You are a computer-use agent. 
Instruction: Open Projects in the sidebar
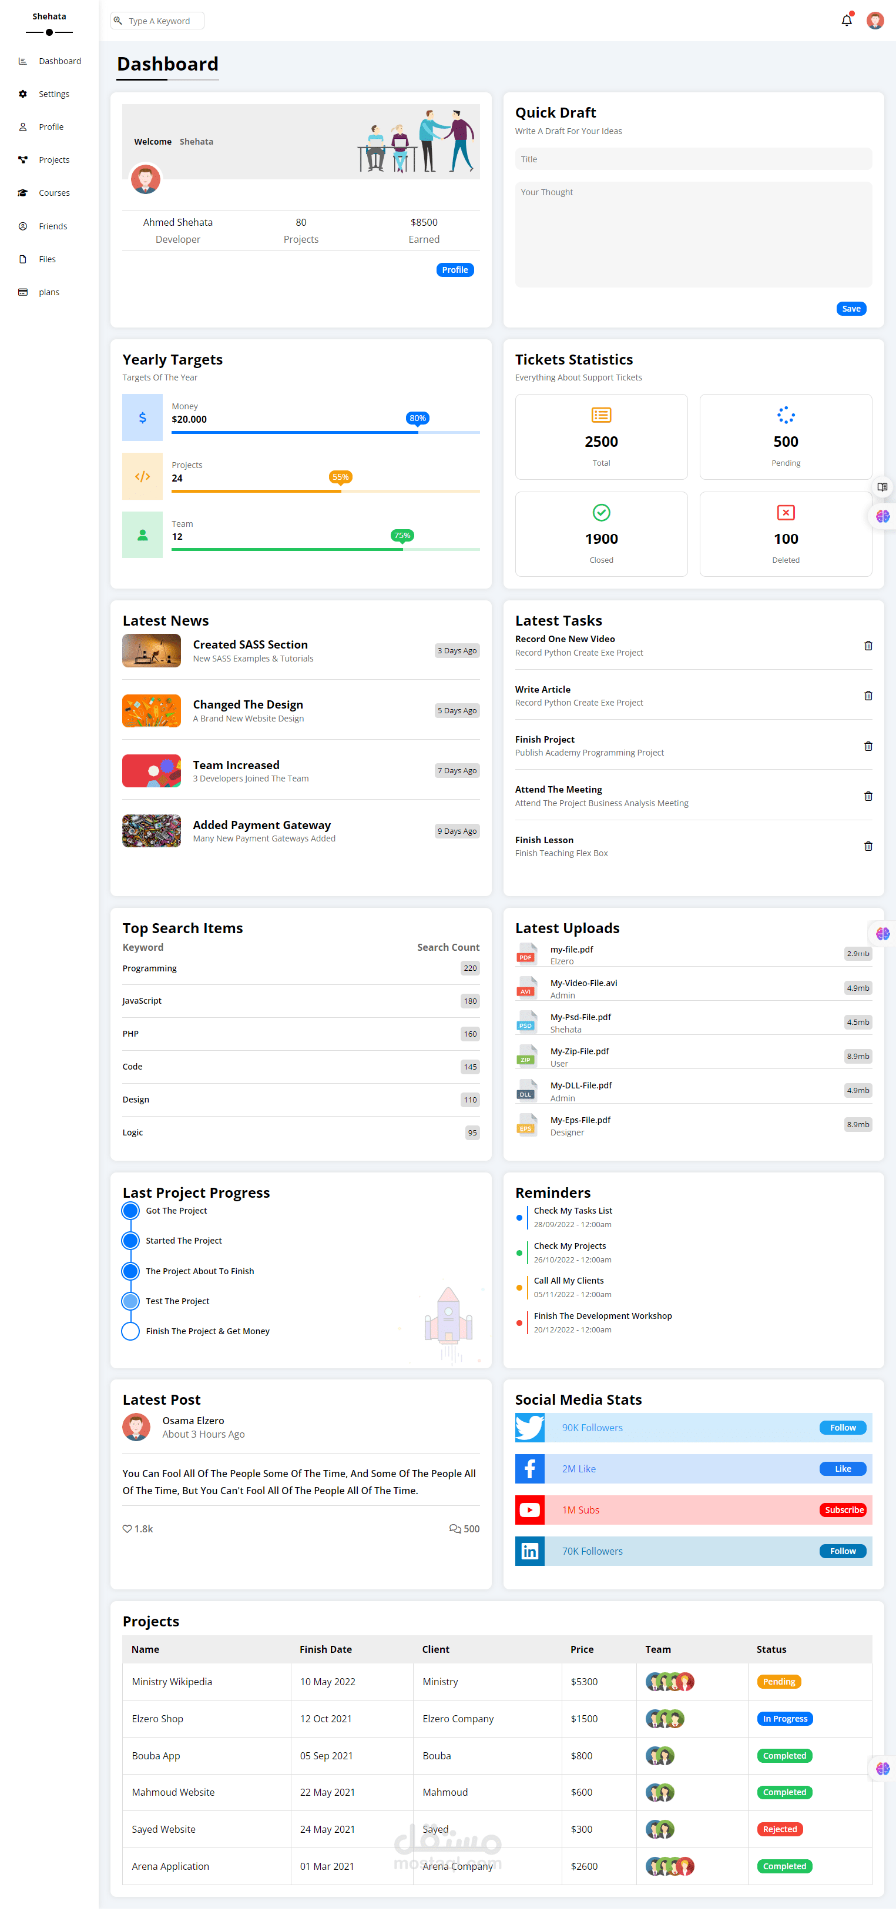click(49, 159)
